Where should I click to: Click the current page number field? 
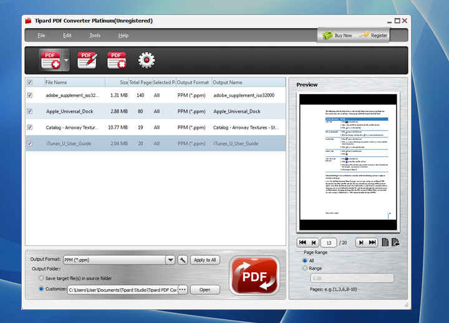click(x=329, y=243)
